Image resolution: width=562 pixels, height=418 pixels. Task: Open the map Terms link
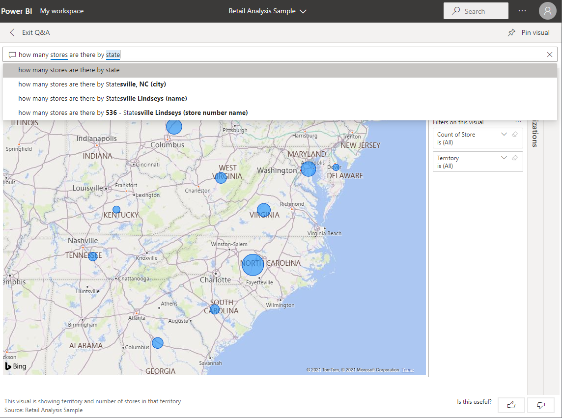[x=407, y=370]
